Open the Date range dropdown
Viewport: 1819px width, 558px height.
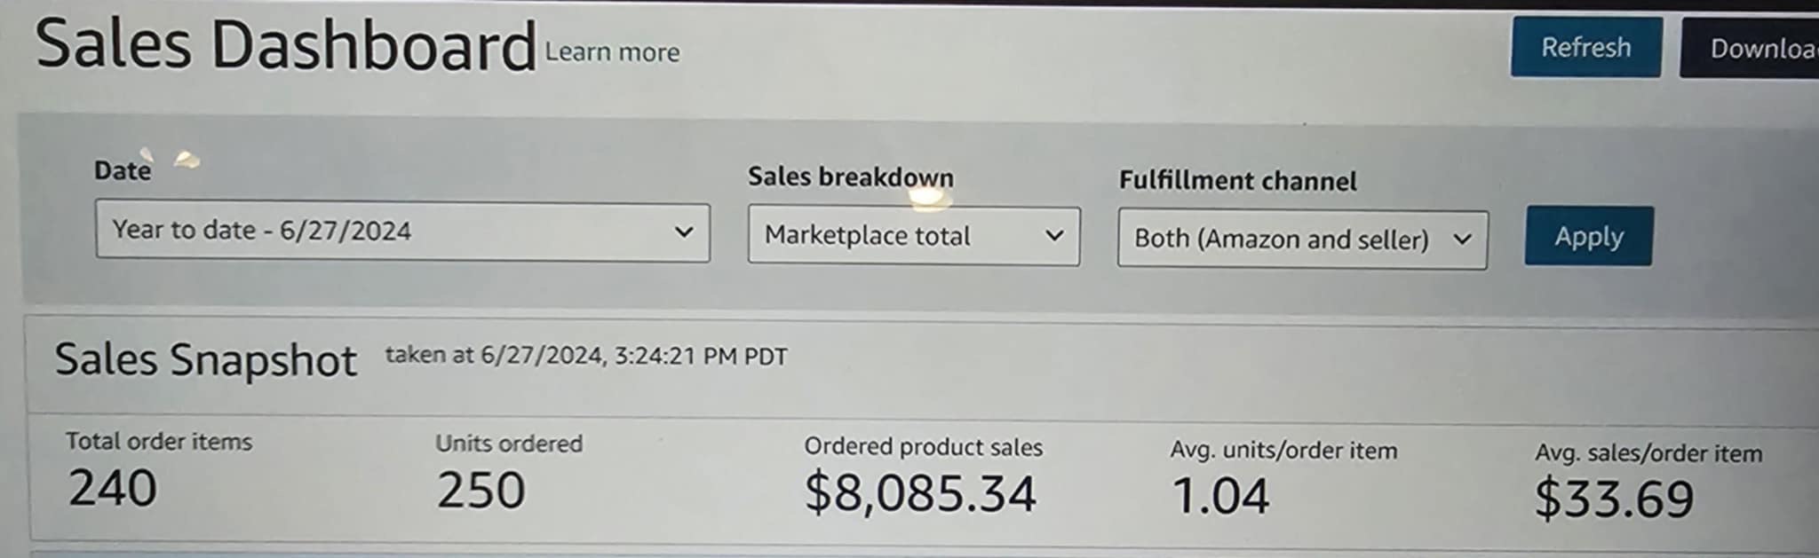click(x=404, y=232)
